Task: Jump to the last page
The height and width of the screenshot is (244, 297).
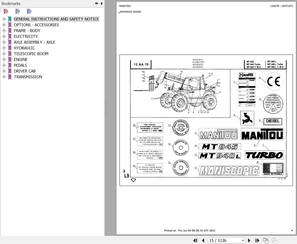Action: tap(257, 240)
